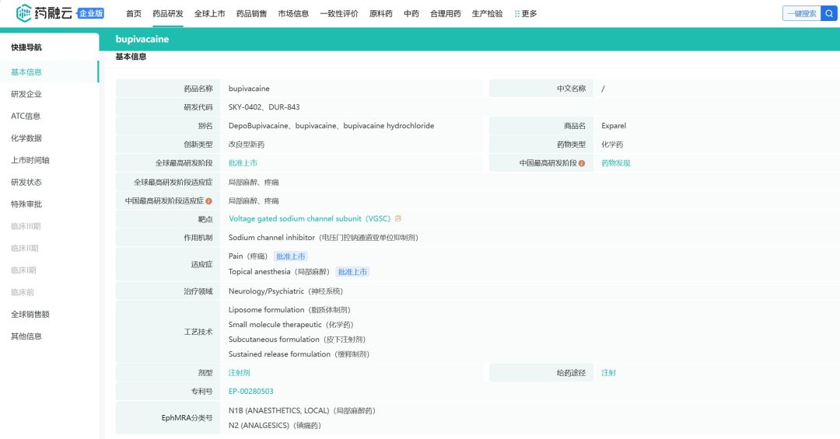Open the 一致性评价 menu item

click(339, 13)
